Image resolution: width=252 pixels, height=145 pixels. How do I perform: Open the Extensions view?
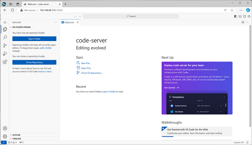point(5,62)
